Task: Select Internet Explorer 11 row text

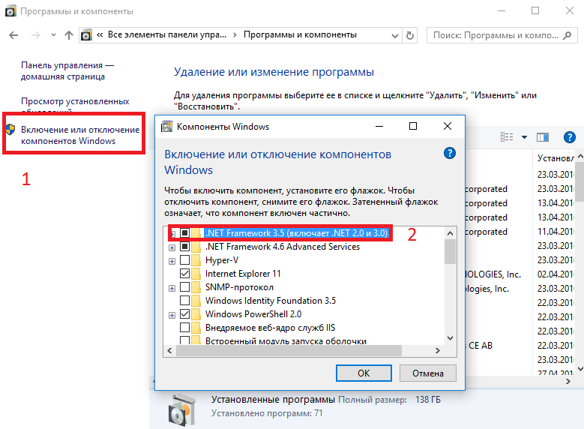Action: [243, 274]
